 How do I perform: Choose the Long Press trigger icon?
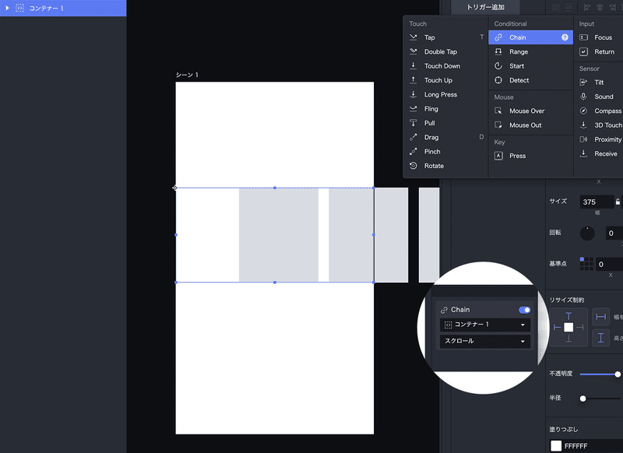pos(414,94)
